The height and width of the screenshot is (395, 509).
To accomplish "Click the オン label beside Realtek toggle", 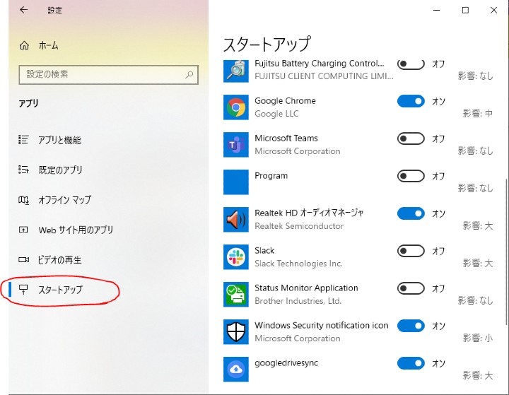I will (438, 213).
